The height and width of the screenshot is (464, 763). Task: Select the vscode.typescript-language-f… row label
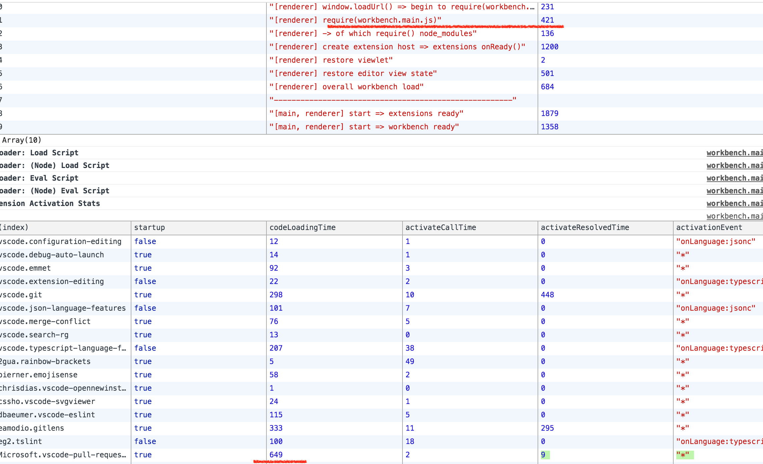click(63, 348)
